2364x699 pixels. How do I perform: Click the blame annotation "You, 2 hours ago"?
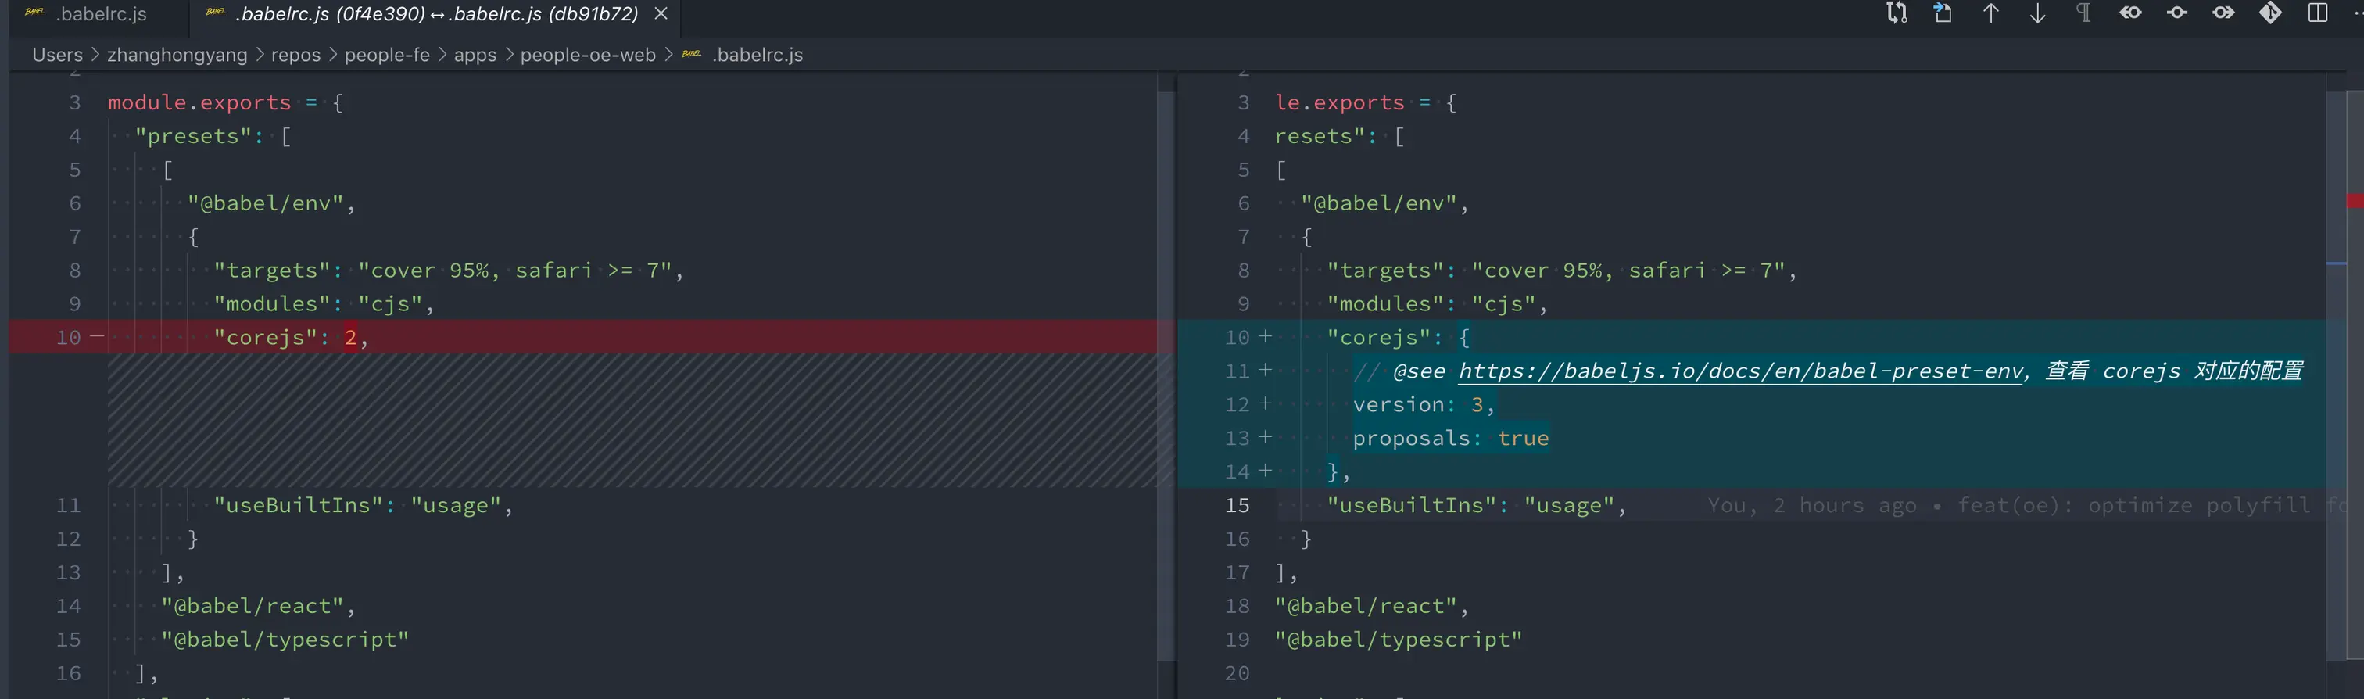tap(1812, 505)
